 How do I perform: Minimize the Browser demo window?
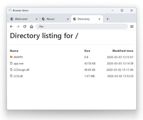coord(112,10)
